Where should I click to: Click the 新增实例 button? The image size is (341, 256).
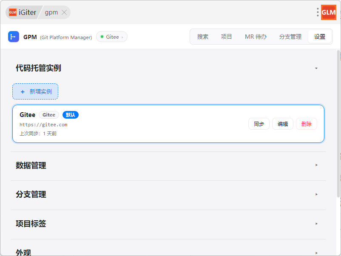[35, 91]
